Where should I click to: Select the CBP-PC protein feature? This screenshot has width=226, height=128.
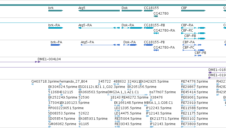(x=194, y=50)
